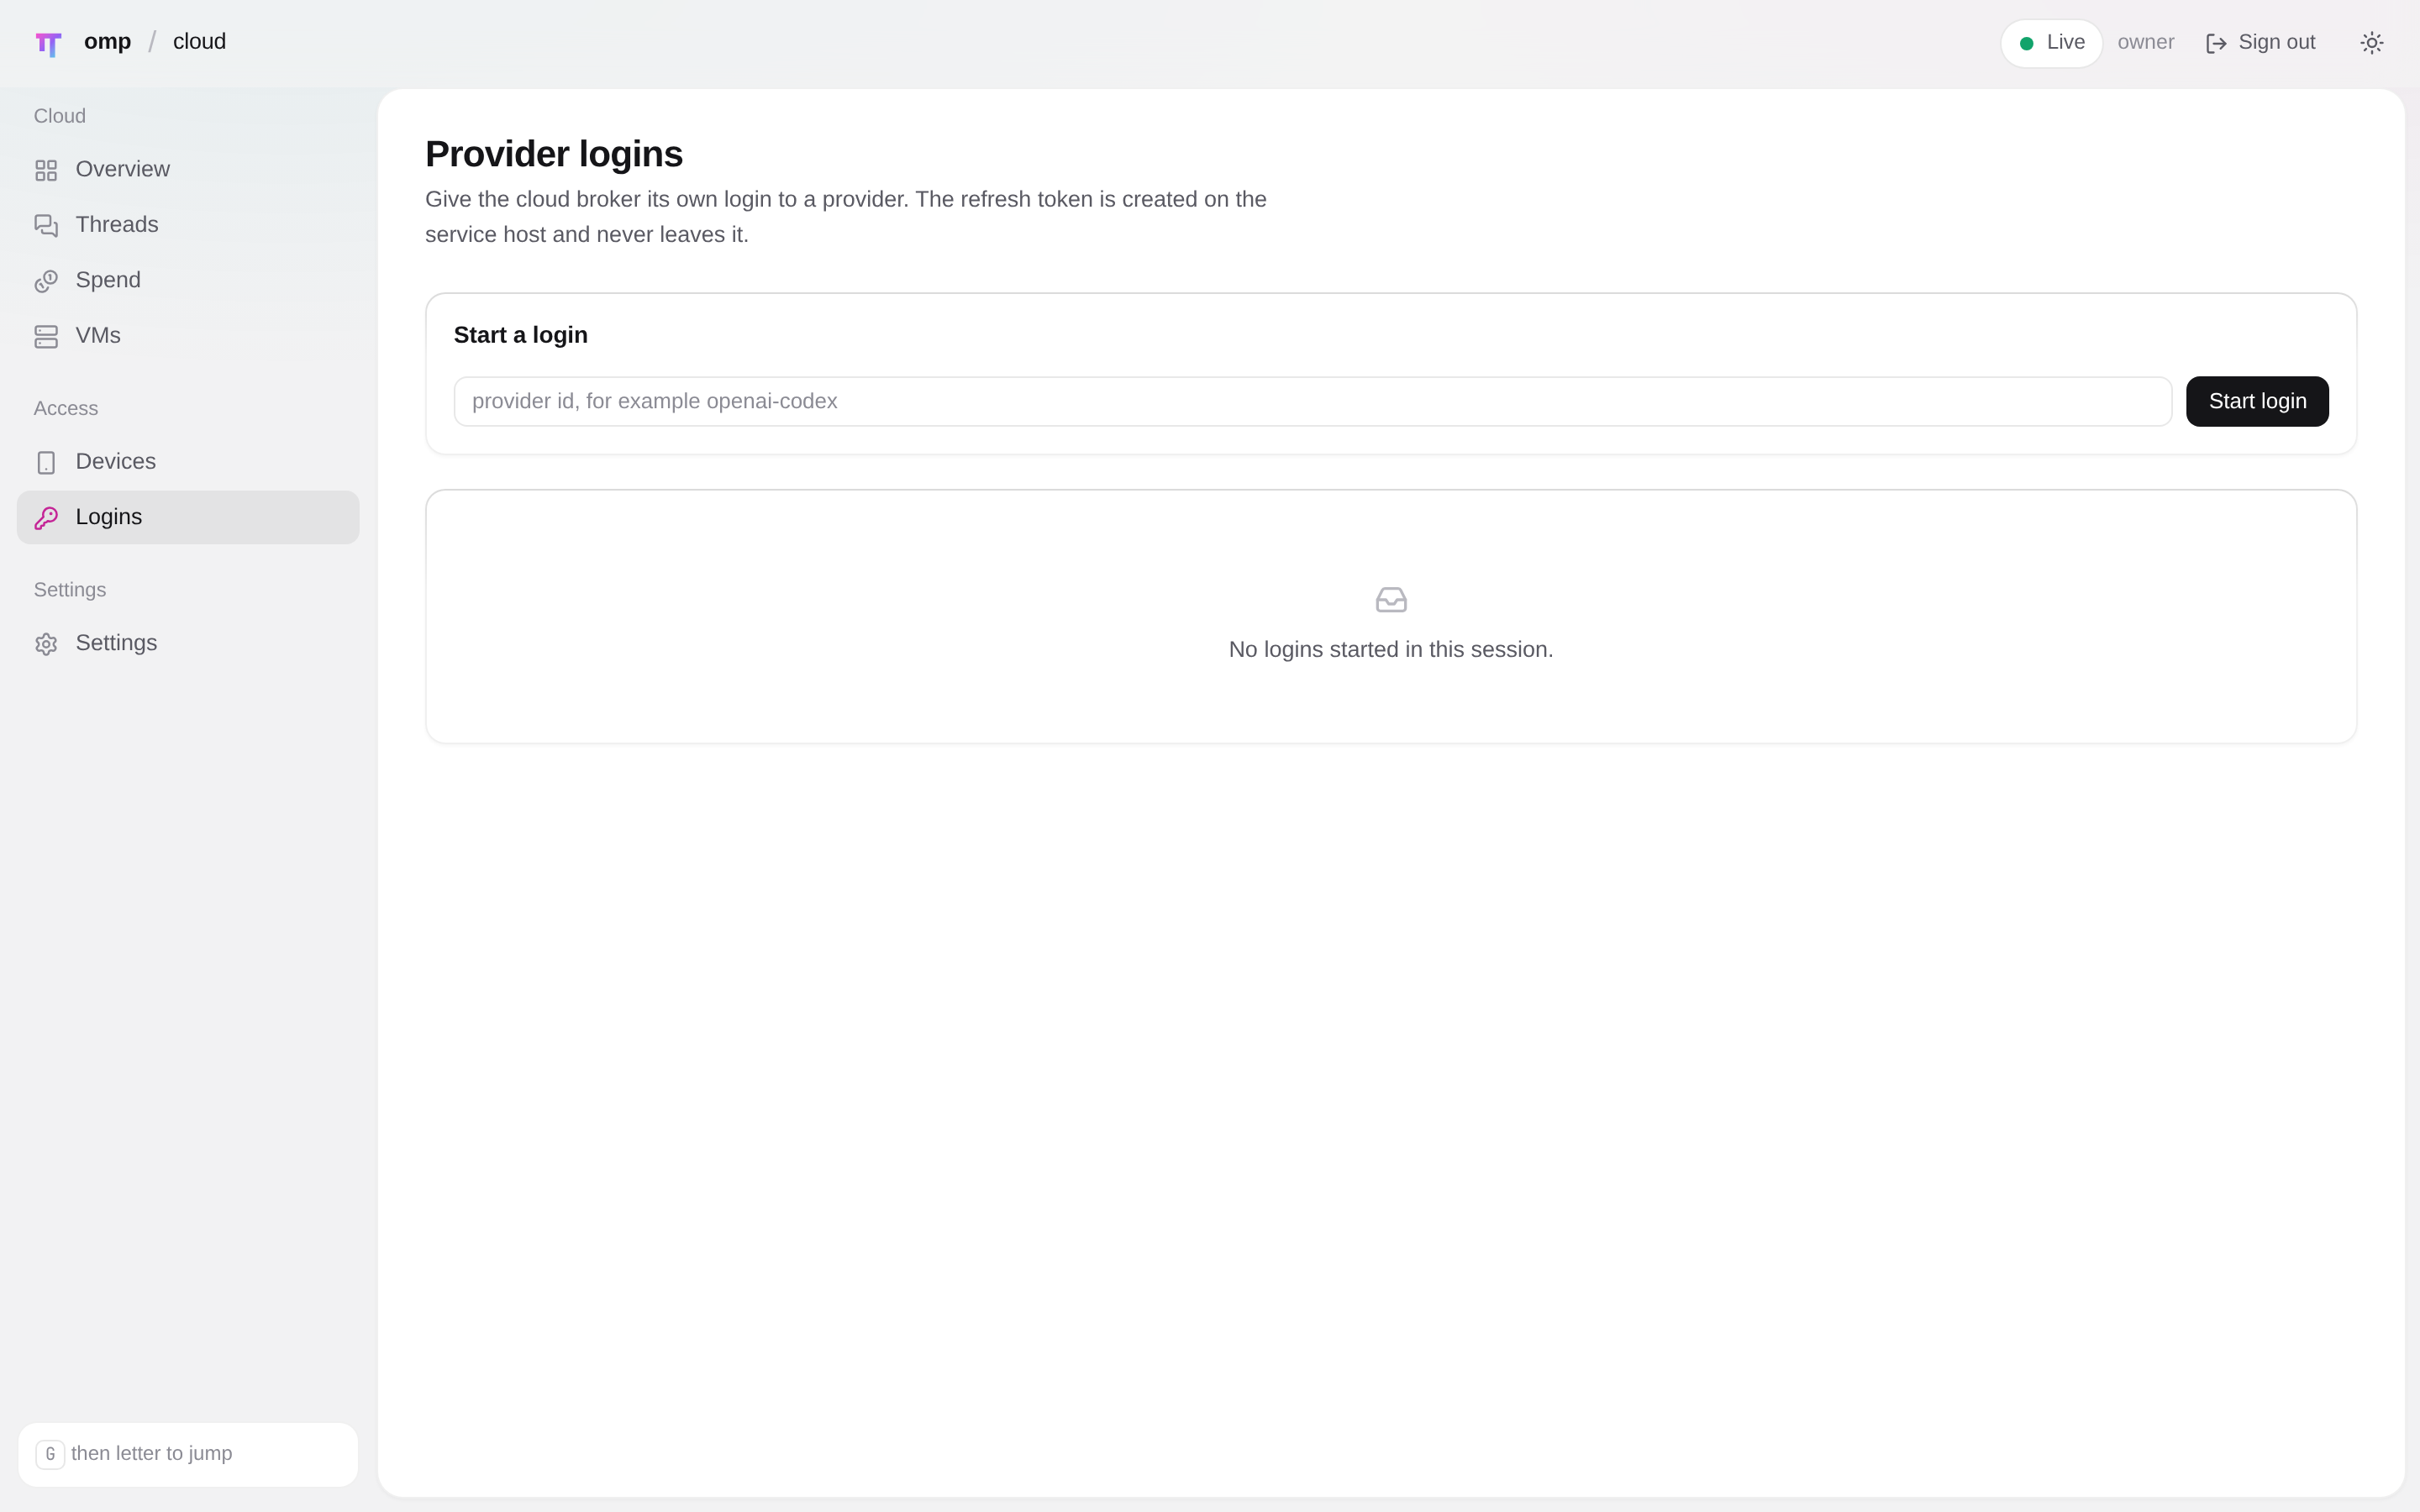Click the Logins key icon
This screenshot has height=1512, width=2420.
[46, 518]
